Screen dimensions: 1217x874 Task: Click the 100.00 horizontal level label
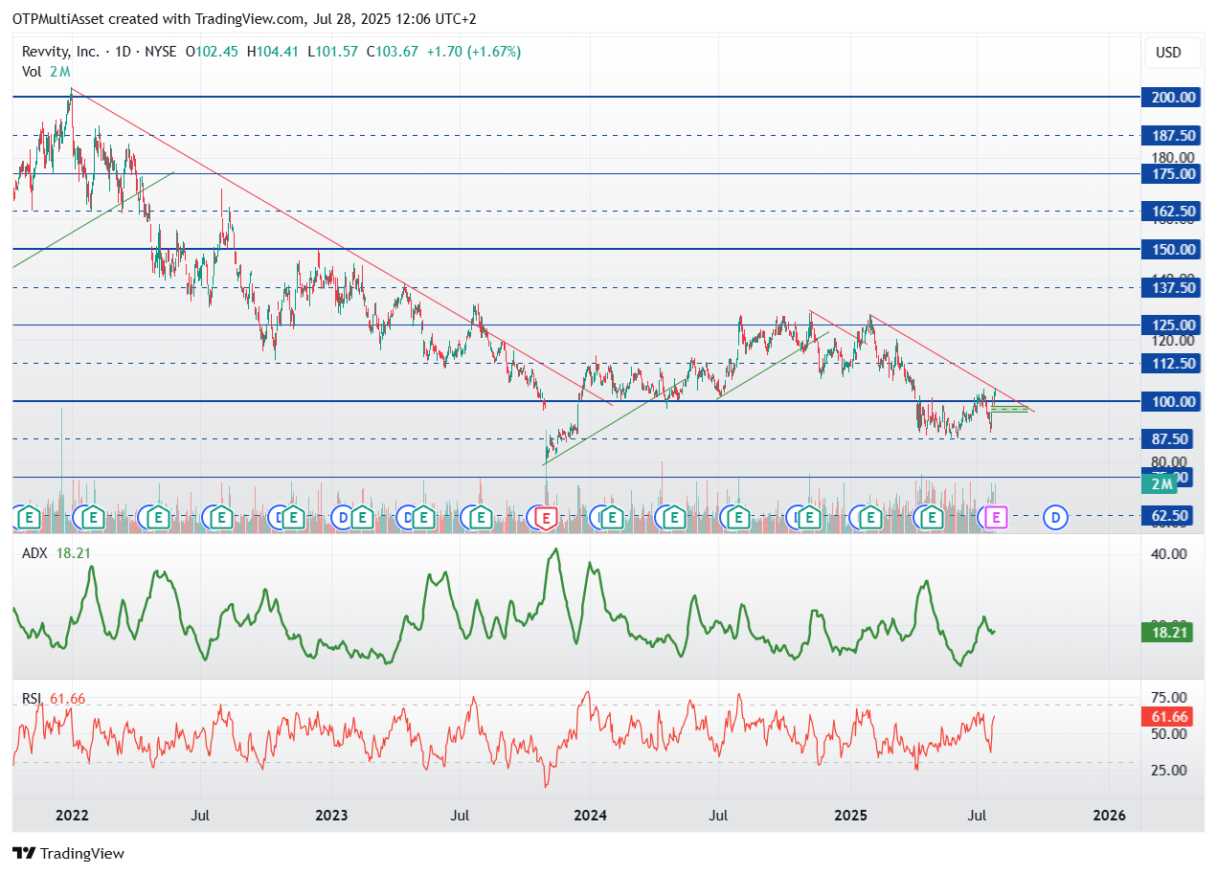[x=1172, y=401]
